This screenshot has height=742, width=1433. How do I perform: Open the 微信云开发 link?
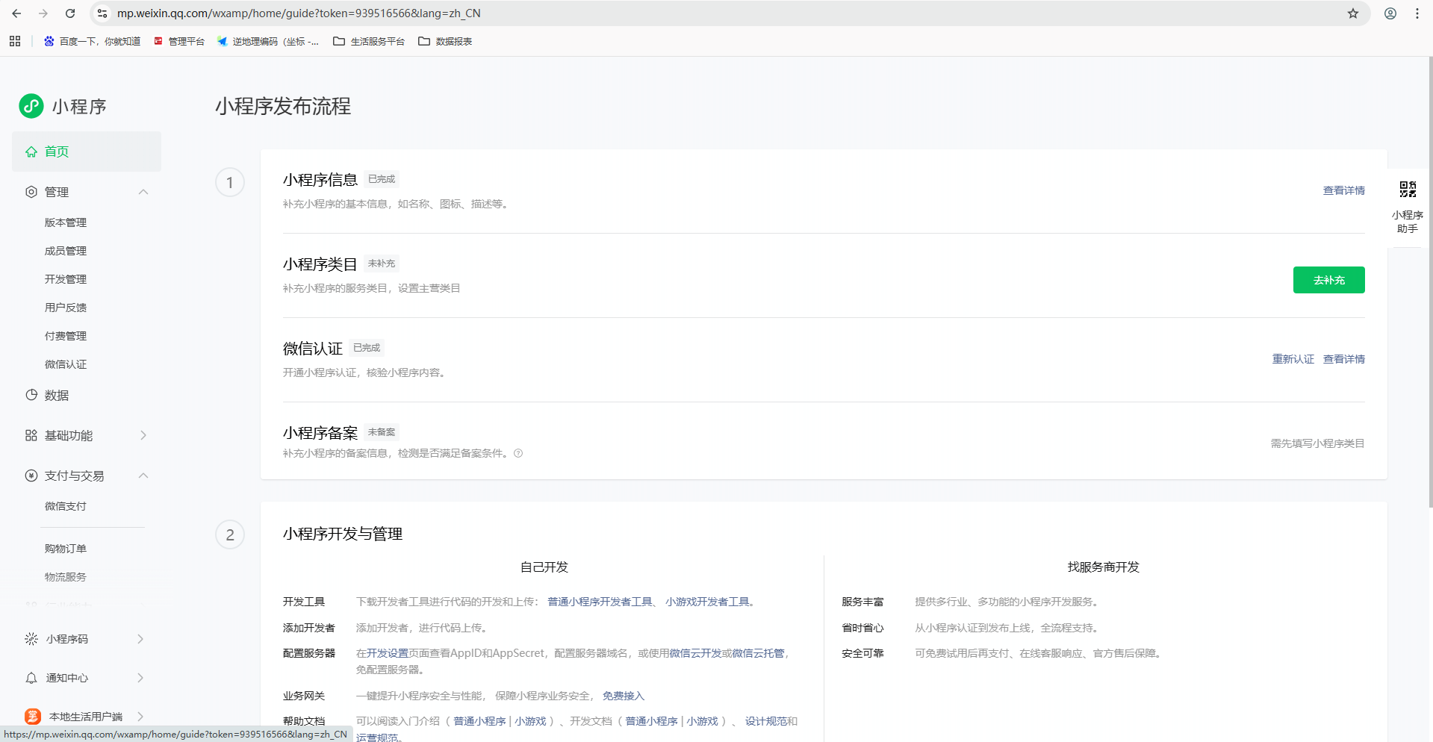pos(695,653)
